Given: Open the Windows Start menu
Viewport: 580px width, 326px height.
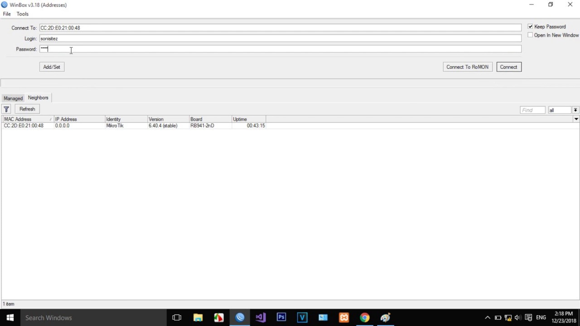Looking at the screenshot, I should (x=10, y=317).
